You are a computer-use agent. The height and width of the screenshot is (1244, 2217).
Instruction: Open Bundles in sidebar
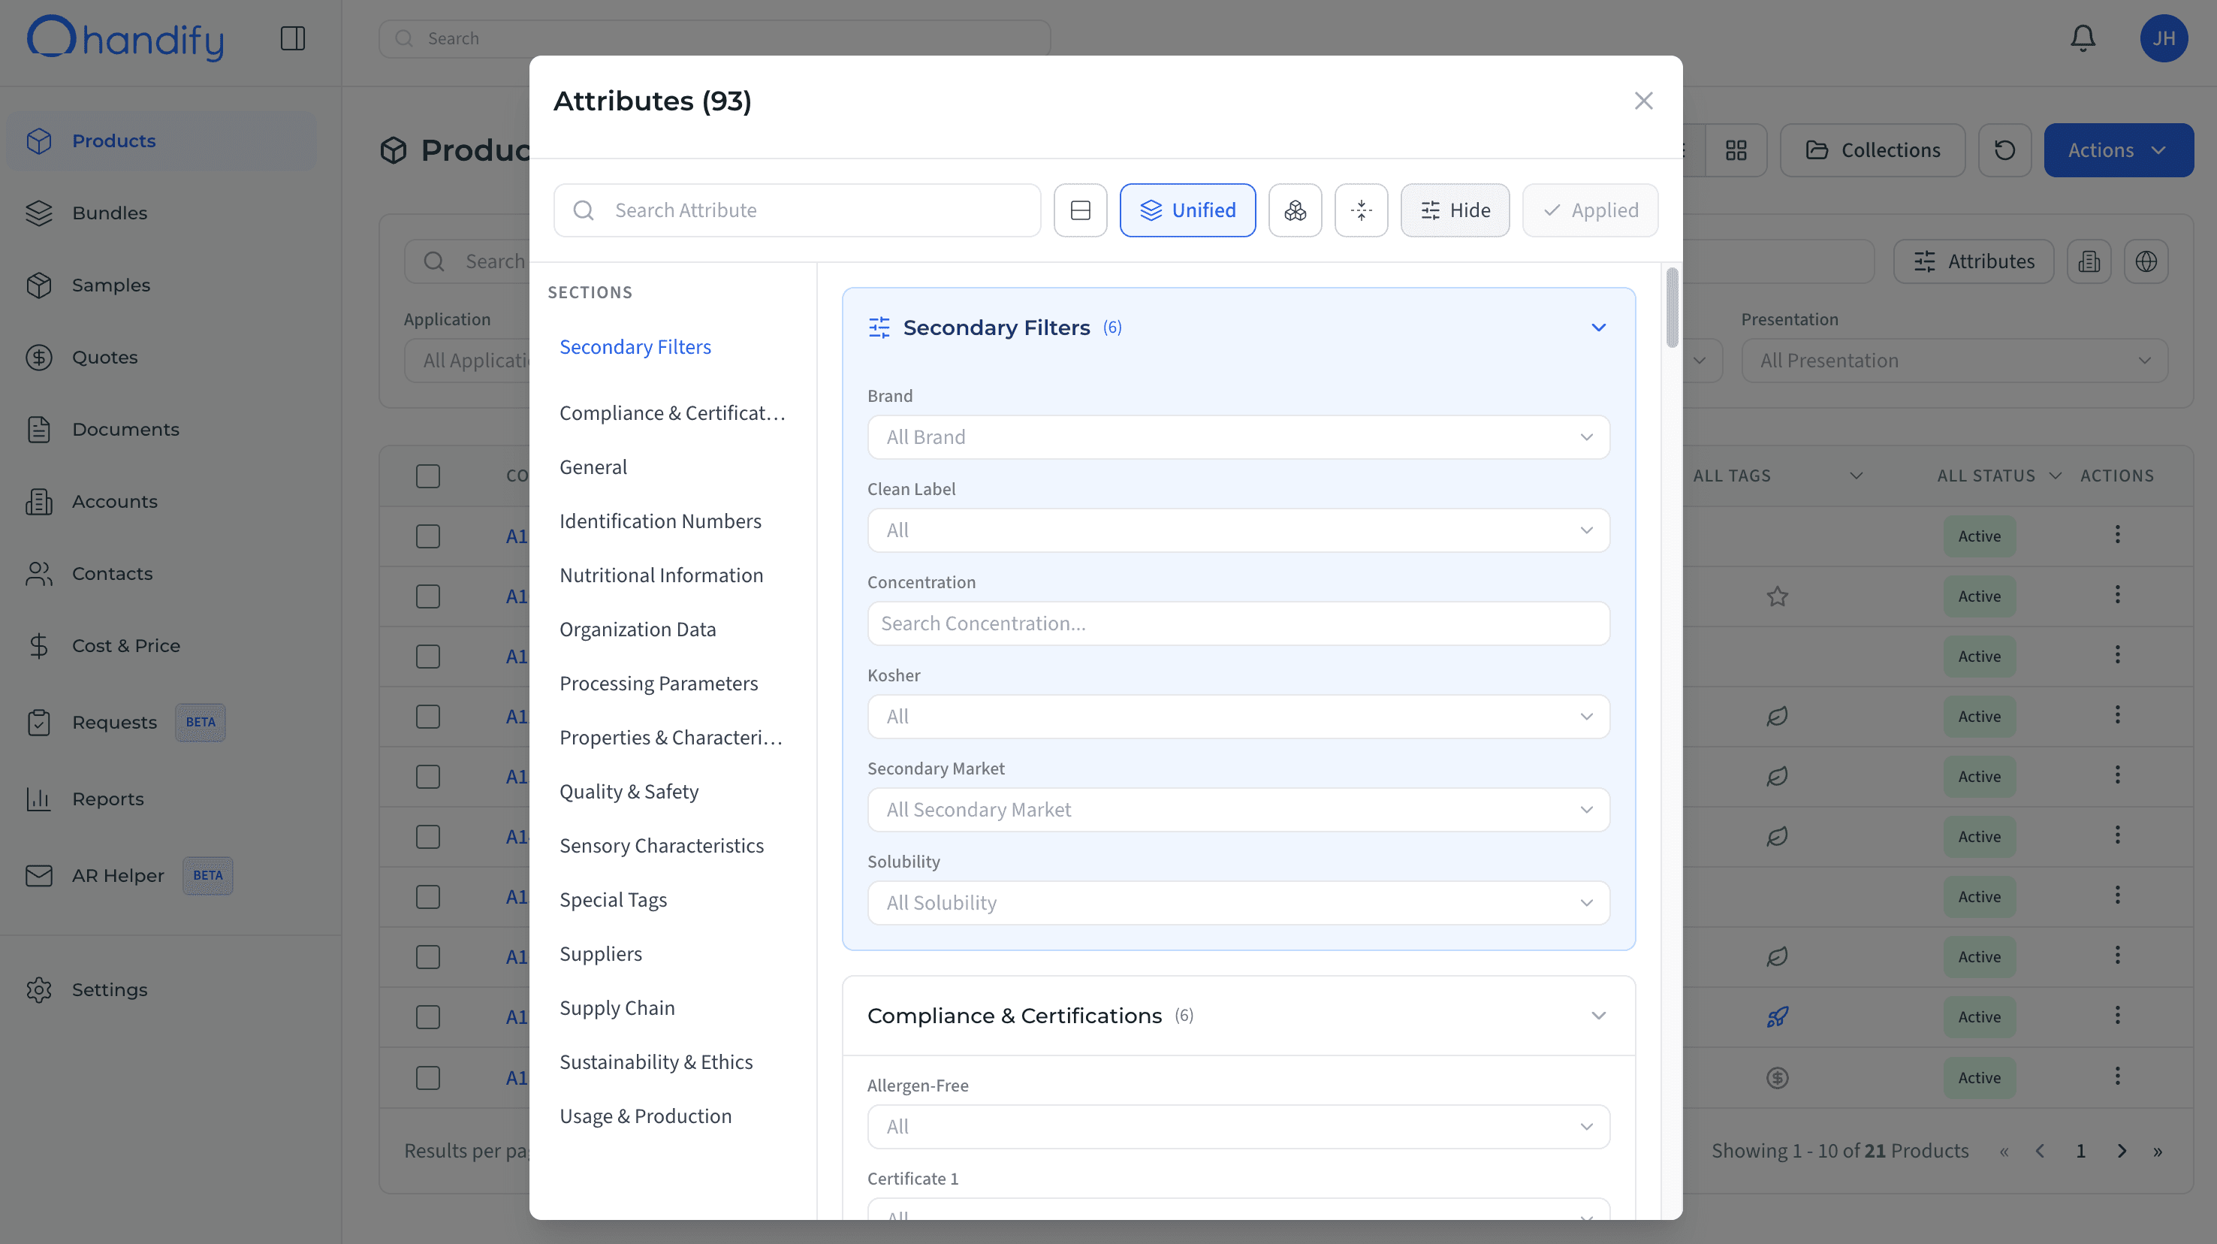tap(161, 213)
